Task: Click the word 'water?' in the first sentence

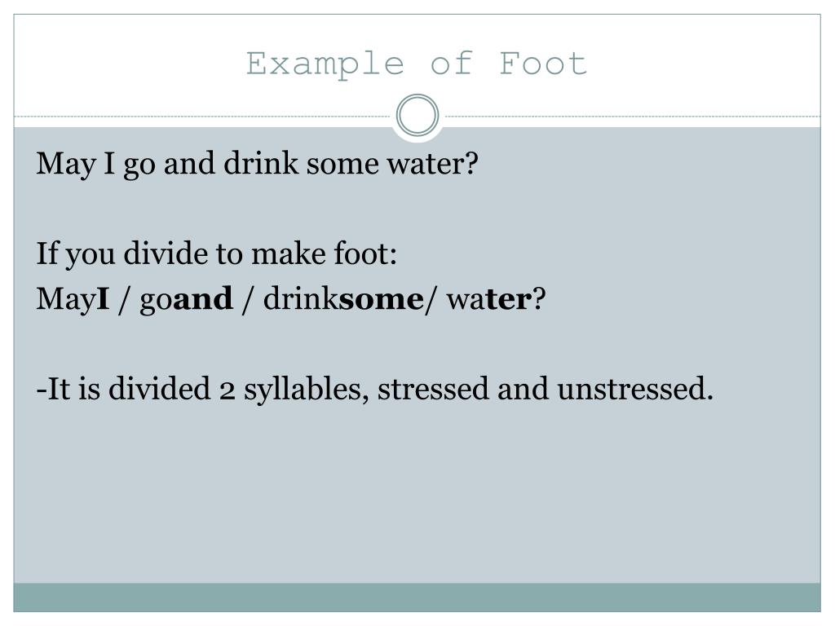Action: (x=432, y=164)
